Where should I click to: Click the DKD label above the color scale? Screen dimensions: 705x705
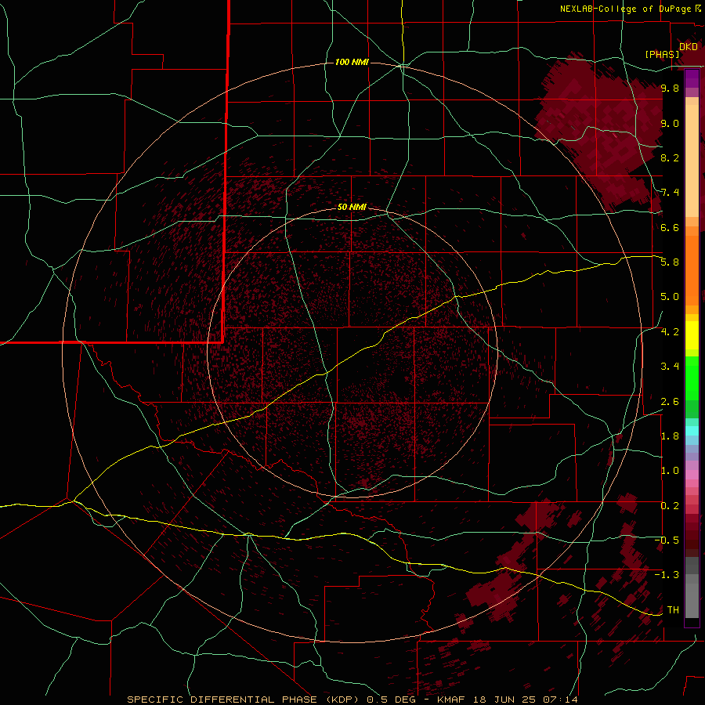(689, 47)
